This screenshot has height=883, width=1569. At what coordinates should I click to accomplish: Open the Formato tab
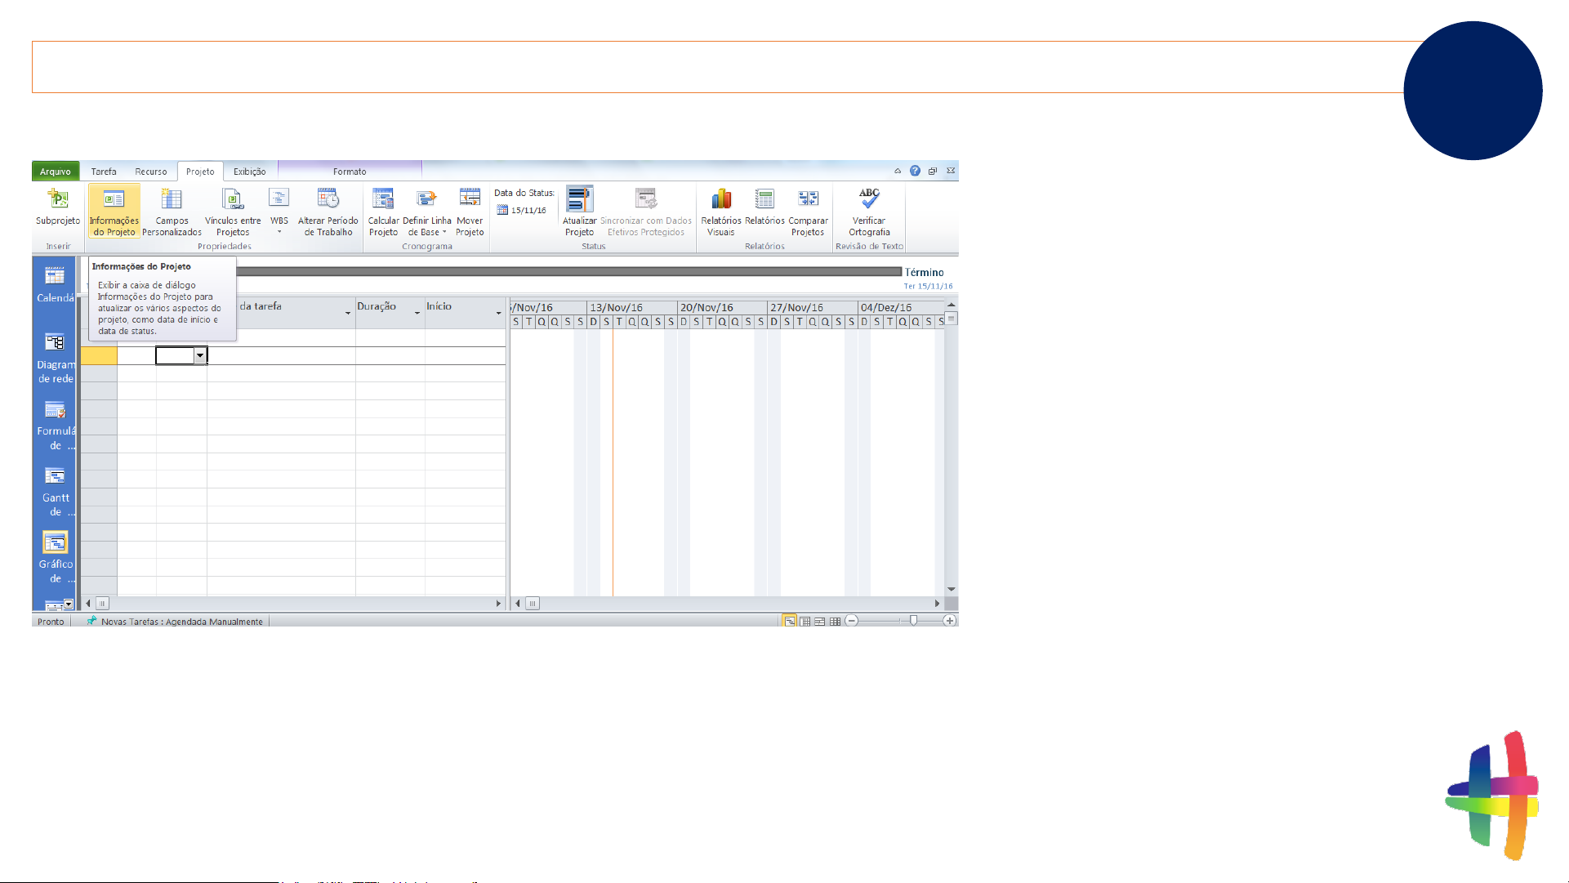tap(350, 172)
